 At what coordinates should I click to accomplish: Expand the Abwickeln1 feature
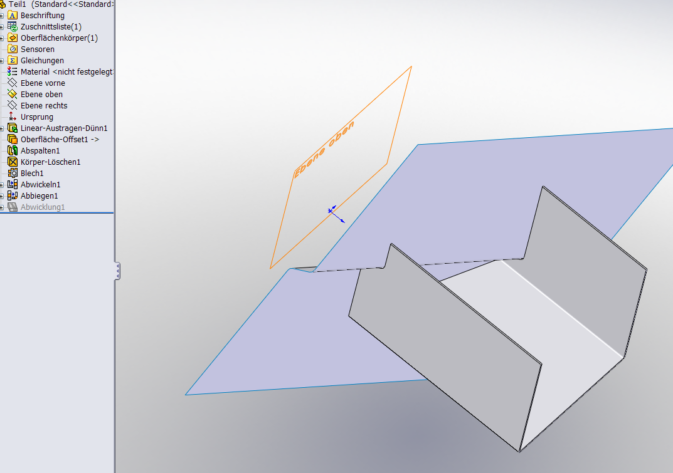2,185
